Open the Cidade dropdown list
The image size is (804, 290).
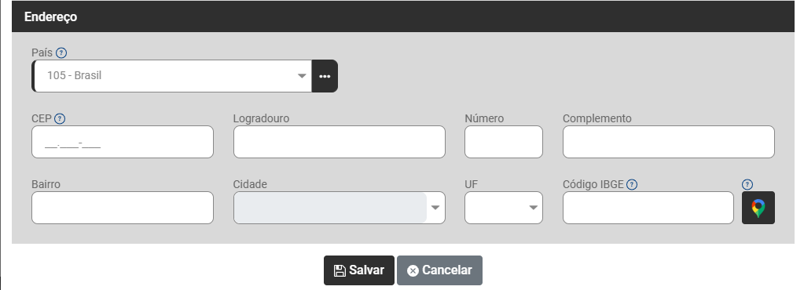340,208
